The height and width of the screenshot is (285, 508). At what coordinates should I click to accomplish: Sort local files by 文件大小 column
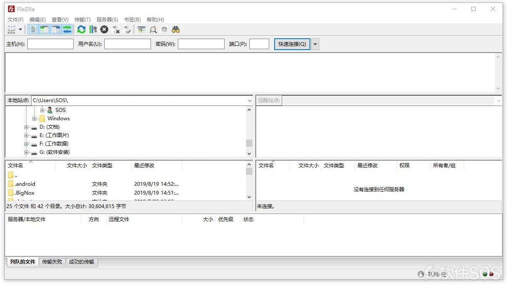coord(72,166)
